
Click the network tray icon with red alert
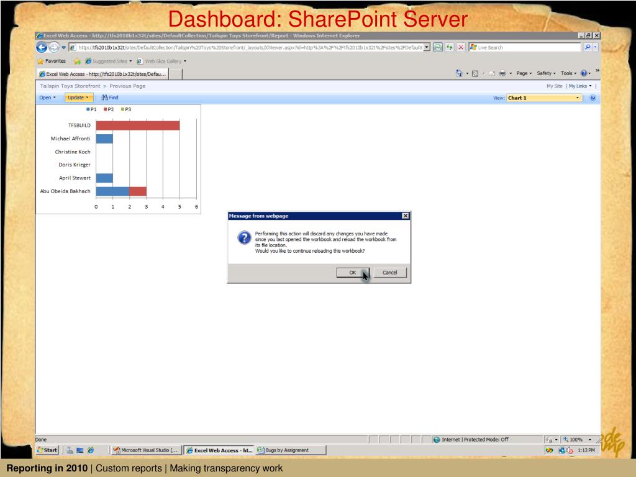click(x=561, y=450)
